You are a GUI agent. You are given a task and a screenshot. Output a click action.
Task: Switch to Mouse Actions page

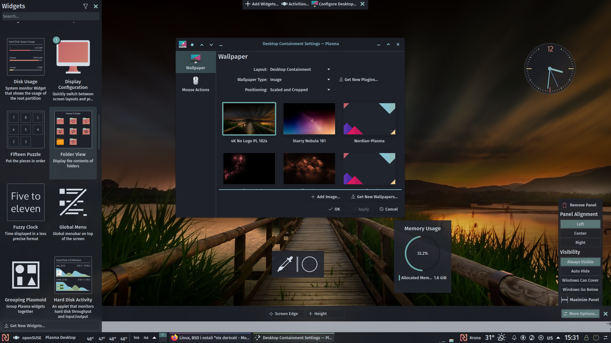(x=196, y=84)
